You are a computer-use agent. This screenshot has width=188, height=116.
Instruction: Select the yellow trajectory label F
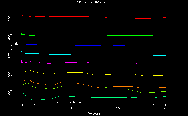coord(22,71)
